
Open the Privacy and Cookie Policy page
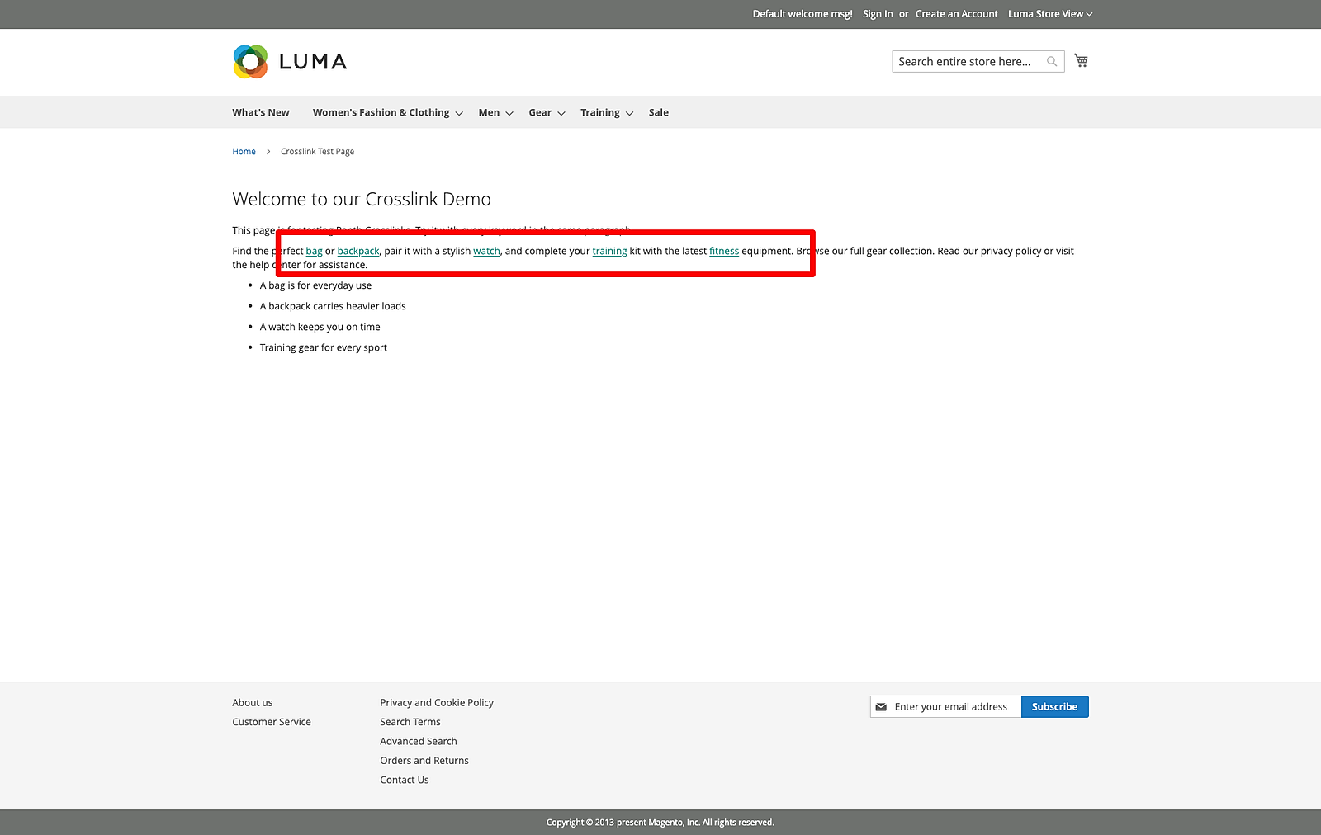click(x=437, y=702)
